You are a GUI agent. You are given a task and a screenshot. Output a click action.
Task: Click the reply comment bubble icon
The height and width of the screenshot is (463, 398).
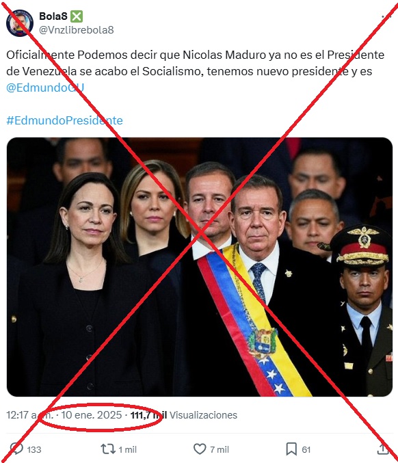point(16,449)
